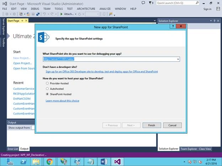Click the Find in Files toolbar icon
Image resolution: width=222 pixels, height=166 pixels.
111,14
